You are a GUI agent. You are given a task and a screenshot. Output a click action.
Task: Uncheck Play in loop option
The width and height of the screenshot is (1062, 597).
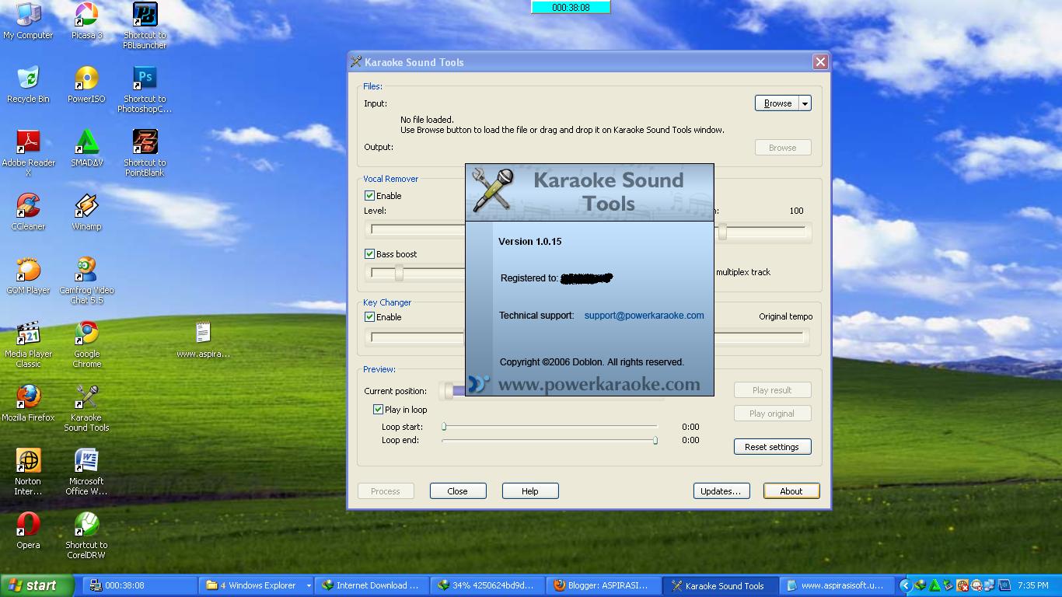tap(379, 410)
